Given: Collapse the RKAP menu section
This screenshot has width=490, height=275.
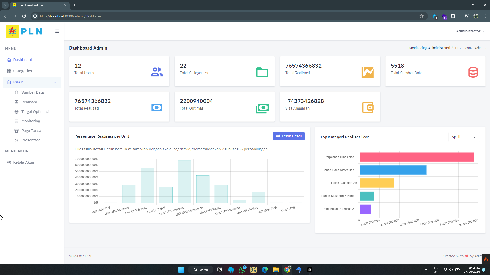Looking at the screenshot, I should coord(32,82).
